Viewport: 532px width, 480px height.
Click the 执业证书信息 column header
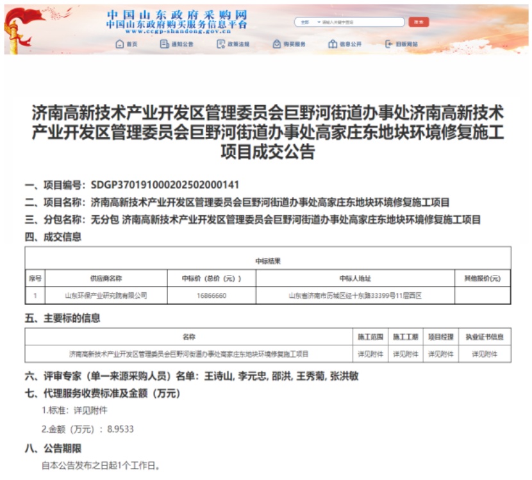point(485,337)
